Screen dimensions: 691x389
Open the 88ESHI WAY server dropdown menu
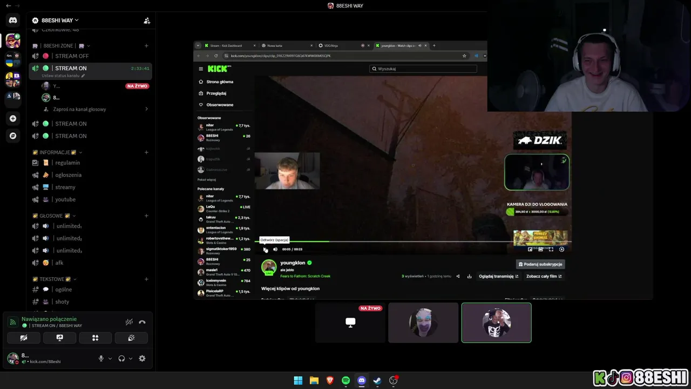point(60,21)
